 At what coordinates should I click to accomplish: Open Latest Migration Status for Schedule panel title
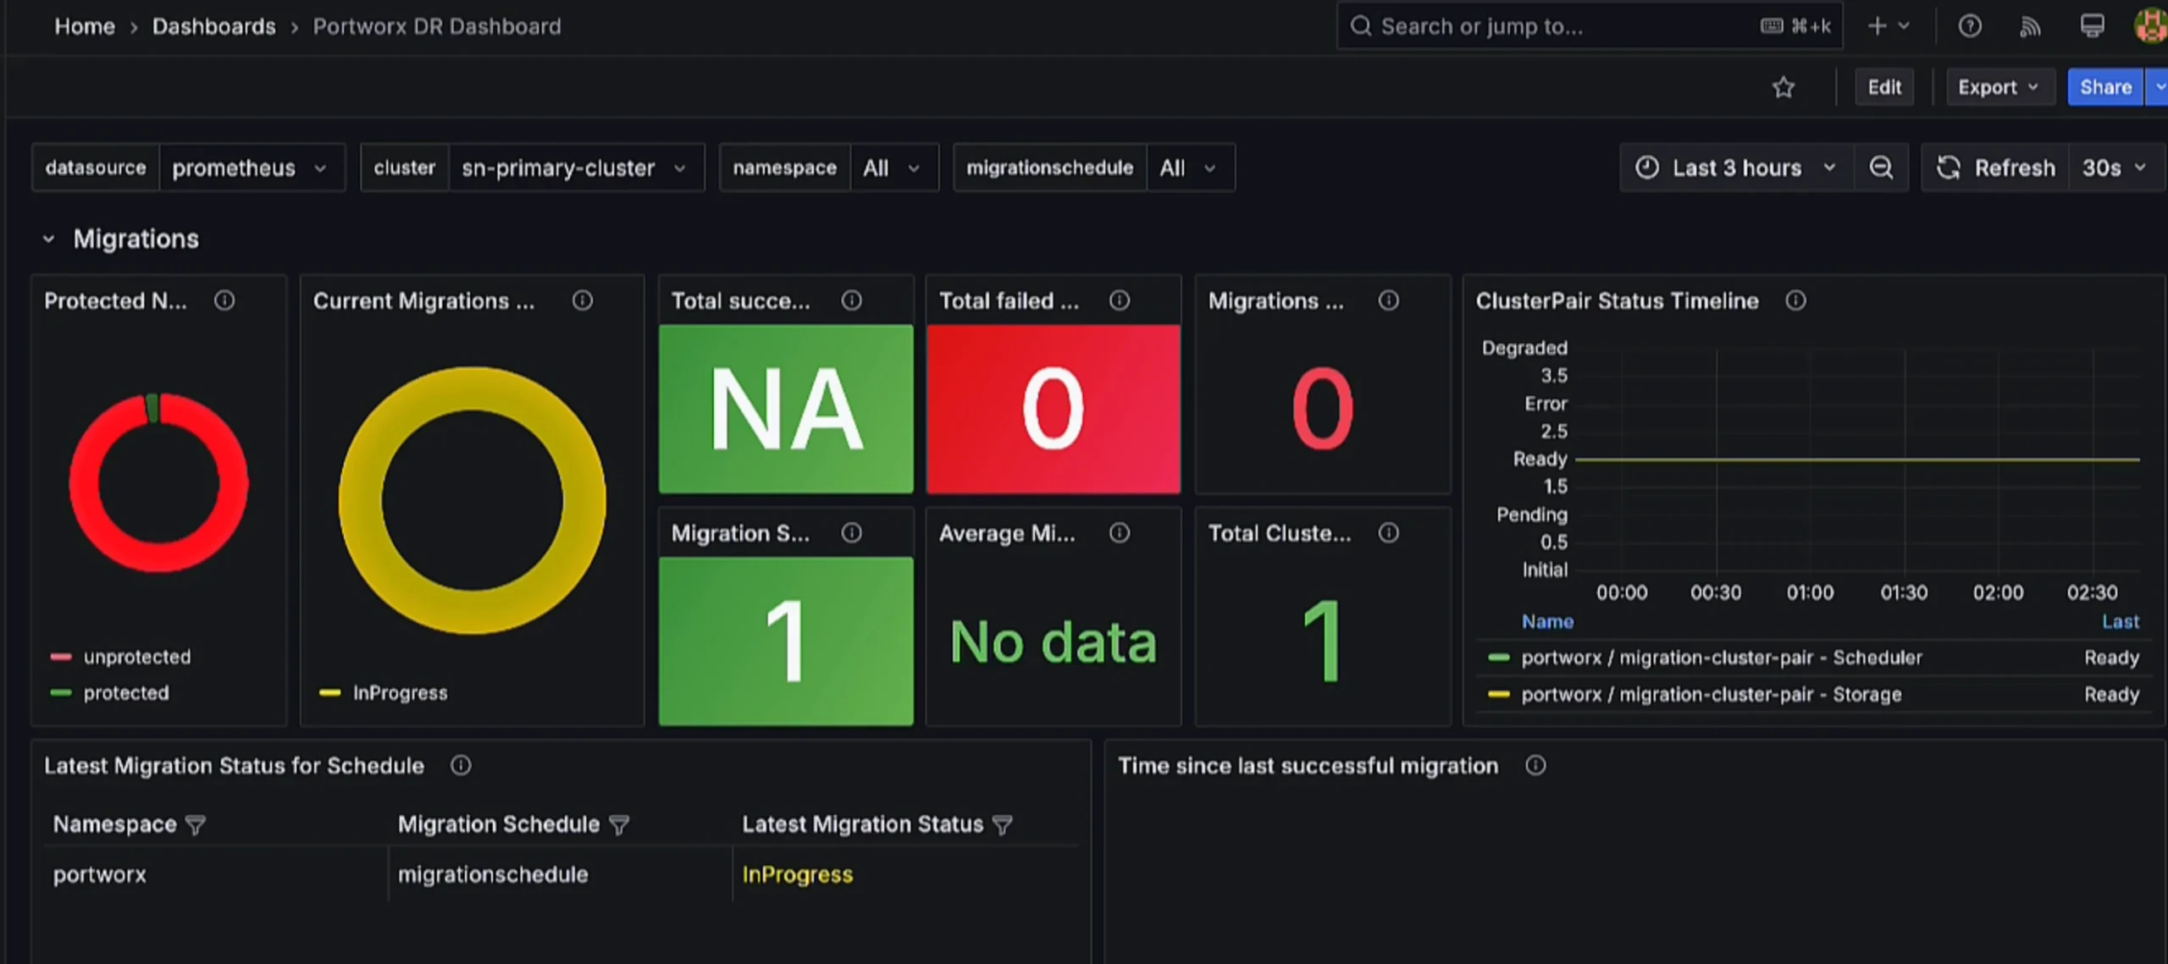coord(234,765)
